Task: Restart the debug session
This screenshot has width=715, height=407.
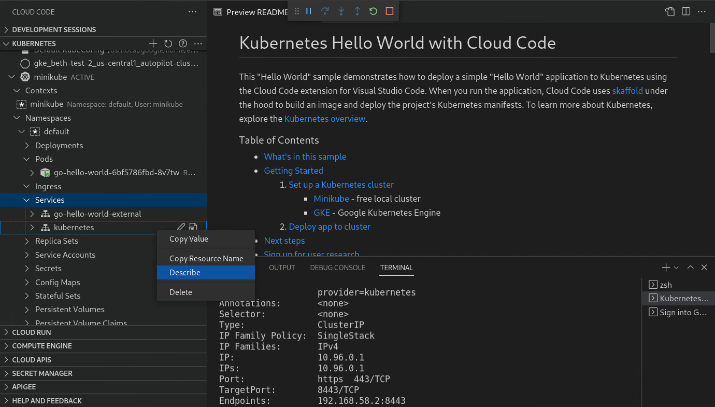Action: 373,11
